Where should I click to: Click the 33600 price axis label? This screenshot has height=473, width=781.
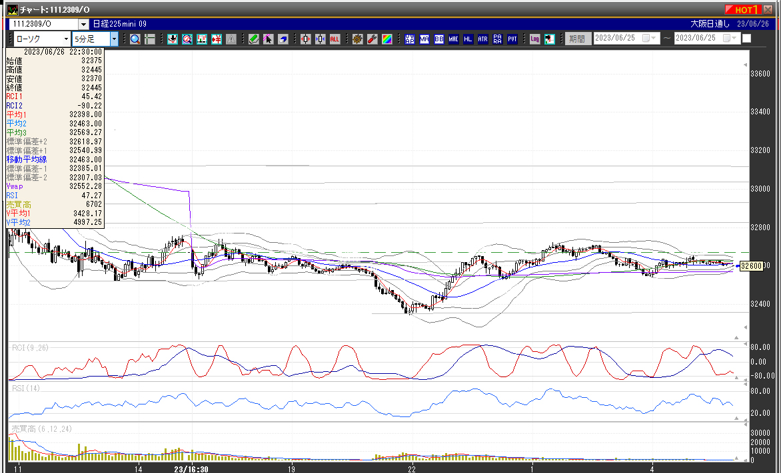tap(760, 74)
